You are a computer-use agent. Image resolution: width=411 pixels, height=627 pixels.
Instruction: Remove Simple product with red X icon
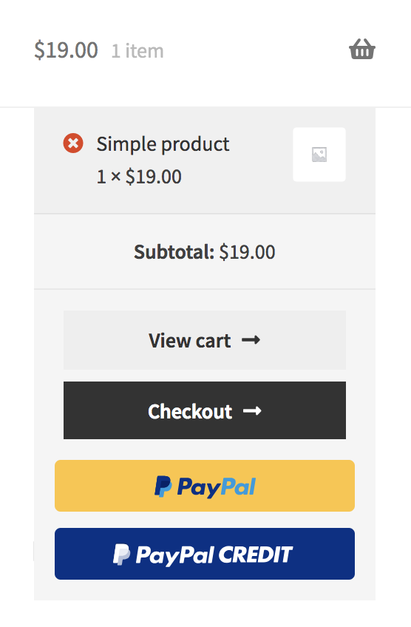pyautogui.click(x=73, y=143)
